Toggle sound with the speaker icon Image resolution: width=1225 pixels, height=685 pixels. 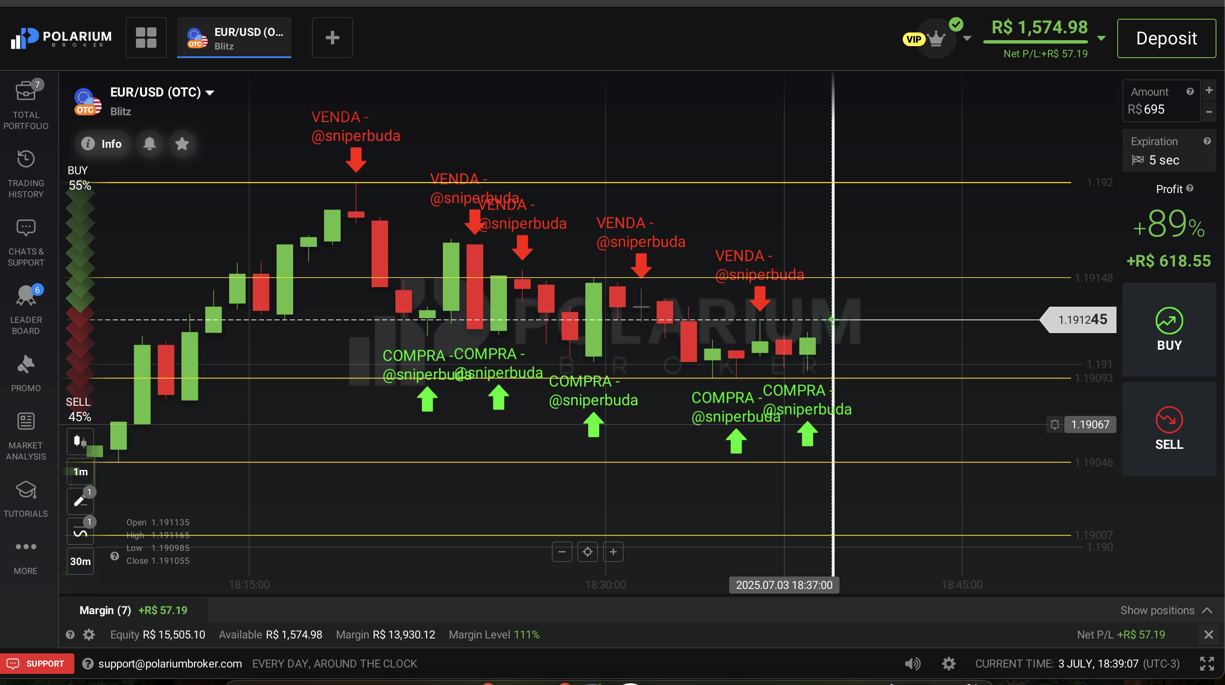[x=912, y=664]
